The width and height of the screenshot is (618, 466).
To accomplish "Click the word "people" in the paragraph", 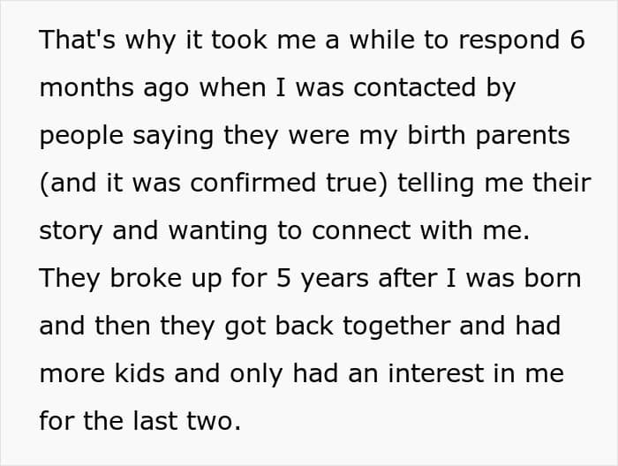I will tap(81, 136).
